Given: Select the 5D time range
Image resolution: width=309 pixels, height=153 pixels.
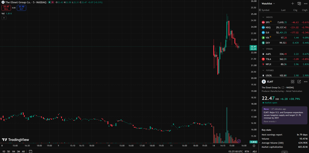Looking at the screenshot, I should (x=8, y=151).
